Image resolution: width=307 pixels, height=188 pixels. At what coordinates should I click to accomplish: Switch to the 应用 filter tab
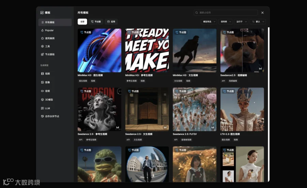tap(111, 22)
